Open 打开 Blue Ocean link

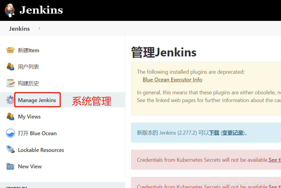(37, 133)
